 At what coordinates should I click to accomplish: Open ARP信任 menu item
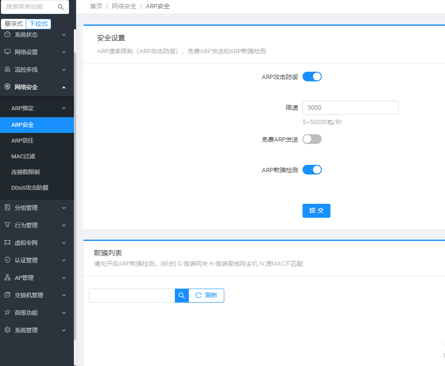pos(37,140)
